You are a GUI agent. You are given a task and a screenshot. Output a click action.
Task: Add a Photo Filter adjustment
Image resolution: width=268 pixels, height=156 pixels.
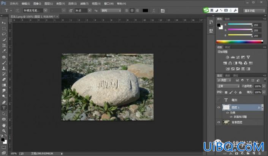(x=241, y=63)
